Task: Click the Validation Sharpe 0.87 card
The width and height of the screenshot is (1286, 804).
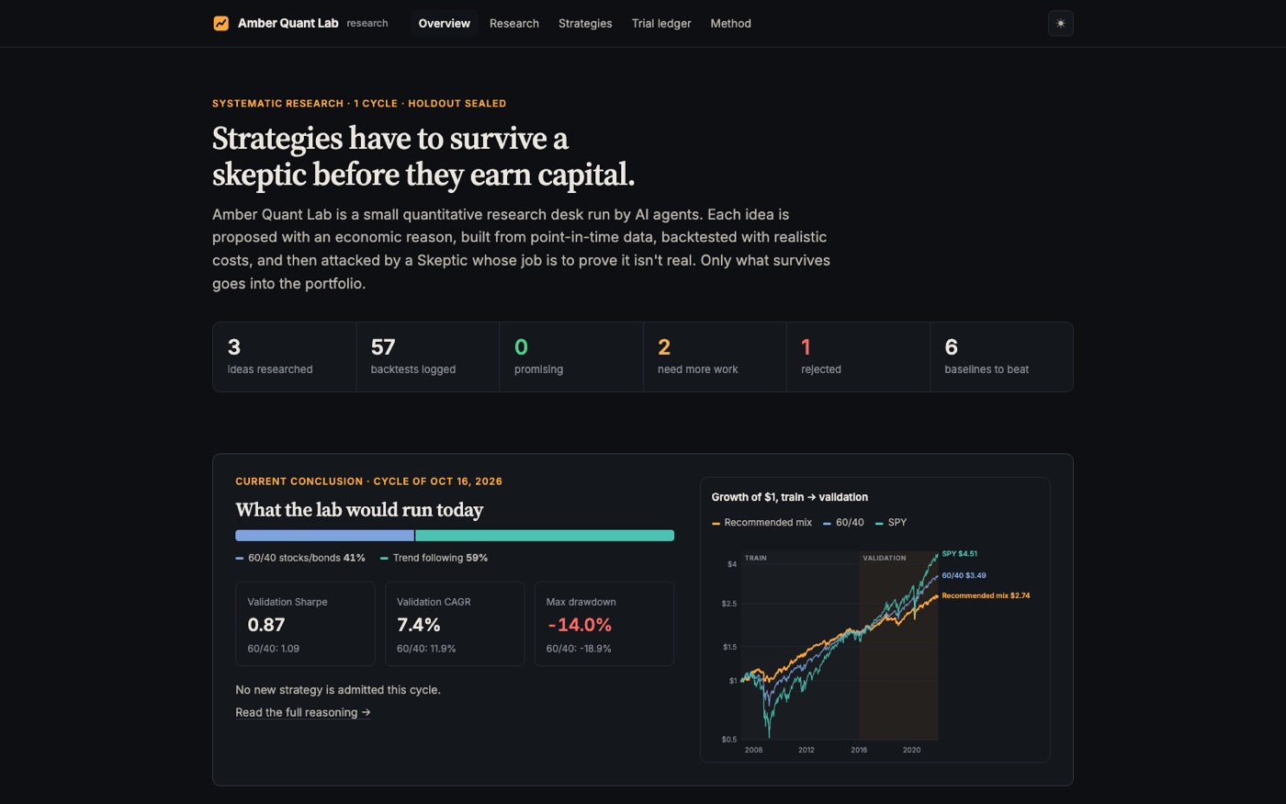Action: (305, 624)
